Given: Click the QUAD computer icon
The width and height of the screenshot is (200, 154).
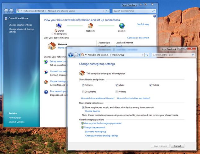Looking at the screenshot, I should tap(59, 26).
